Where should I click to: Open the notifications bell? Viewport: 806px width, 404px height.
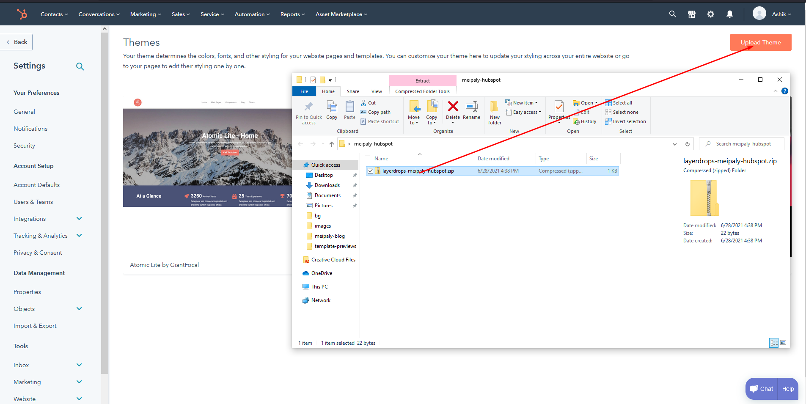(730, 14)
